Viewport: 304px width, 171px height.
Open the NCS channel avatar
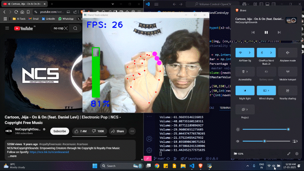point(8,131)
